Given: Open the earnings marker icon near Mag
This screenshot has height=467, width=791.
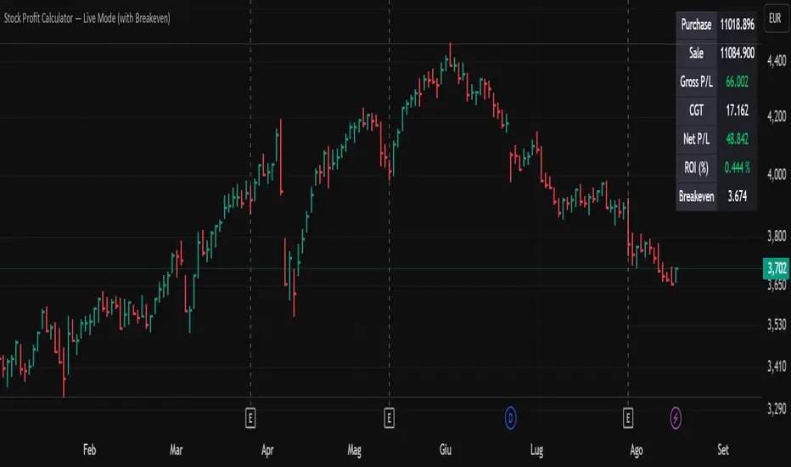Looking at the screenshot, I should click(389, 418).
